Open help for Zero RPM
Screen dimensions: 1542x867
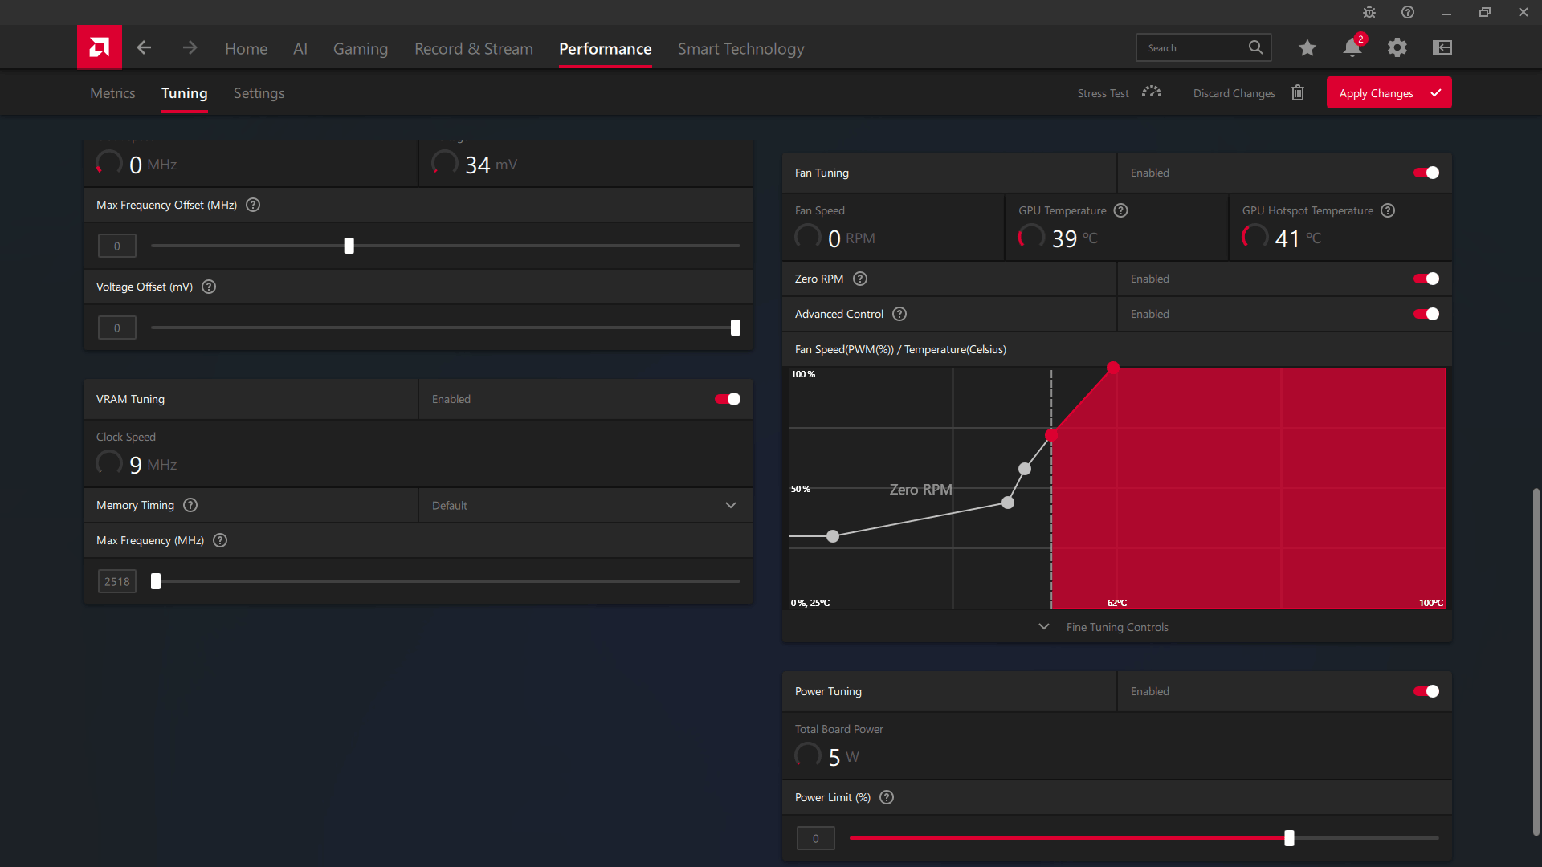point(860,279)
